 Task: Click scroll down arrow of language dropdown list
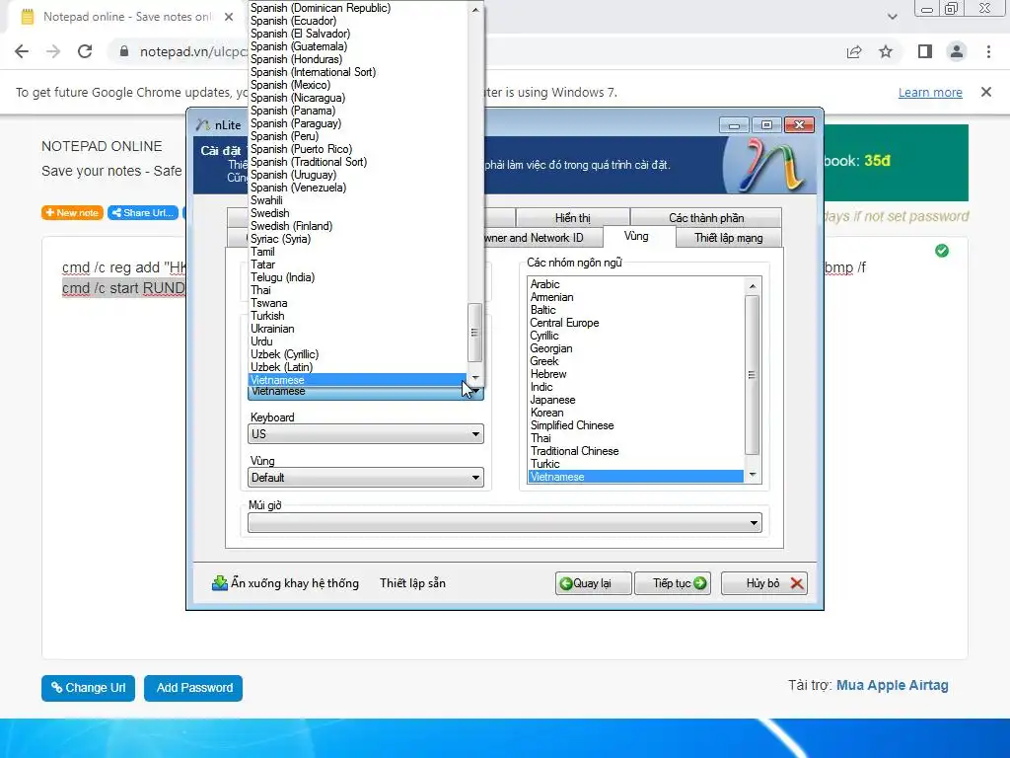pyautogui.click(x=475, y=377)
